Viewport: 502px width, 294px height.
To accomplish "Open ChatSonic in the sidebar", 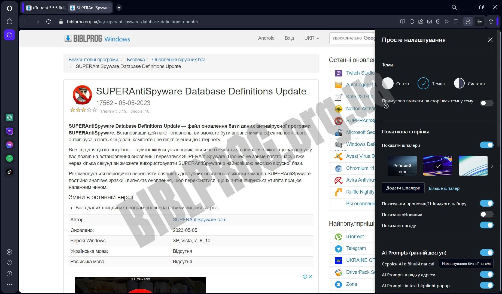I will (x=10, y=131).
